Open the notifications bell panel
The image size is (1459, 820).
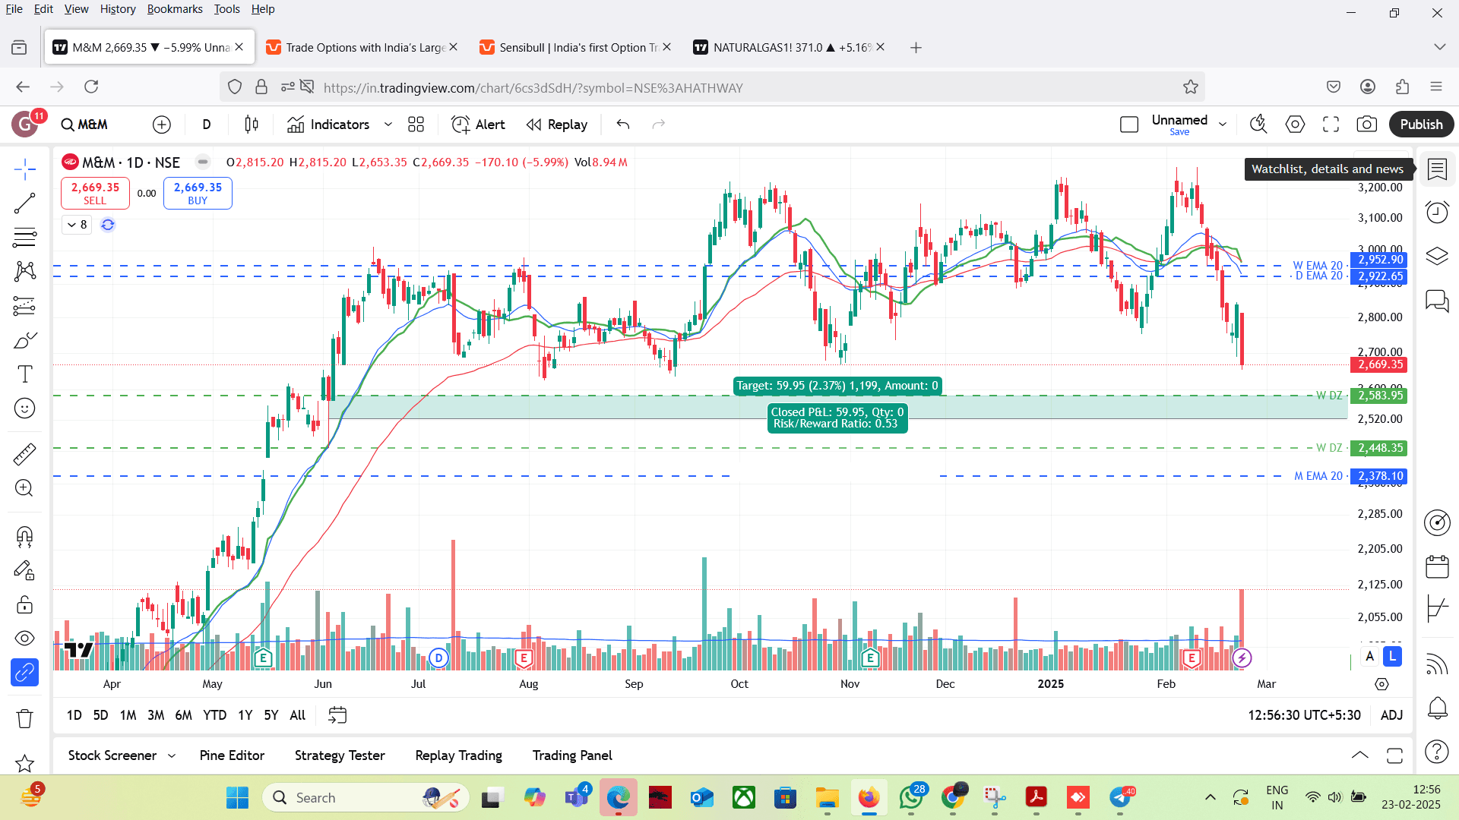tap(1437, 708)
